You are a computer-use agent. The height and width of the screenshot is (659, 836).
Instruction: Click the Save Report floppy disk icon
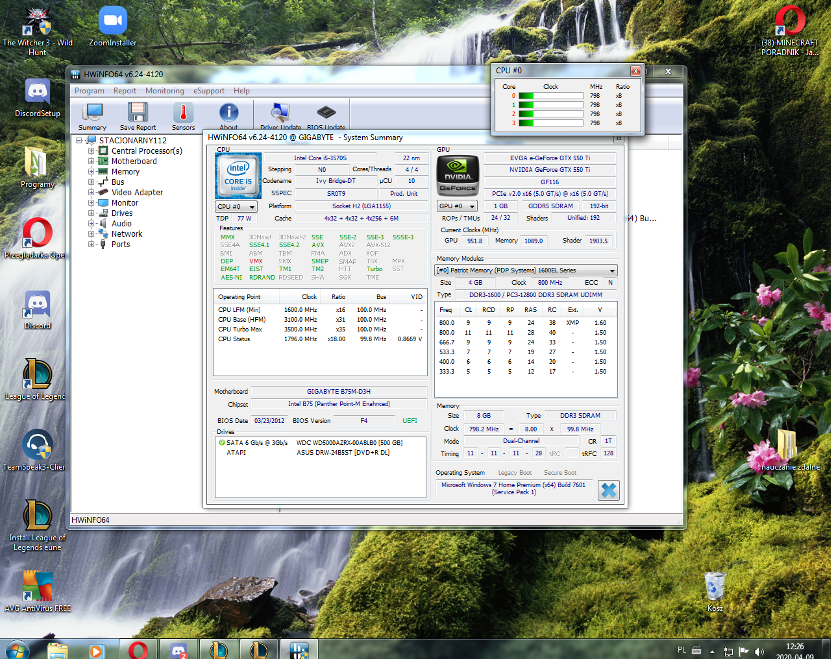[x=138, y=117]
